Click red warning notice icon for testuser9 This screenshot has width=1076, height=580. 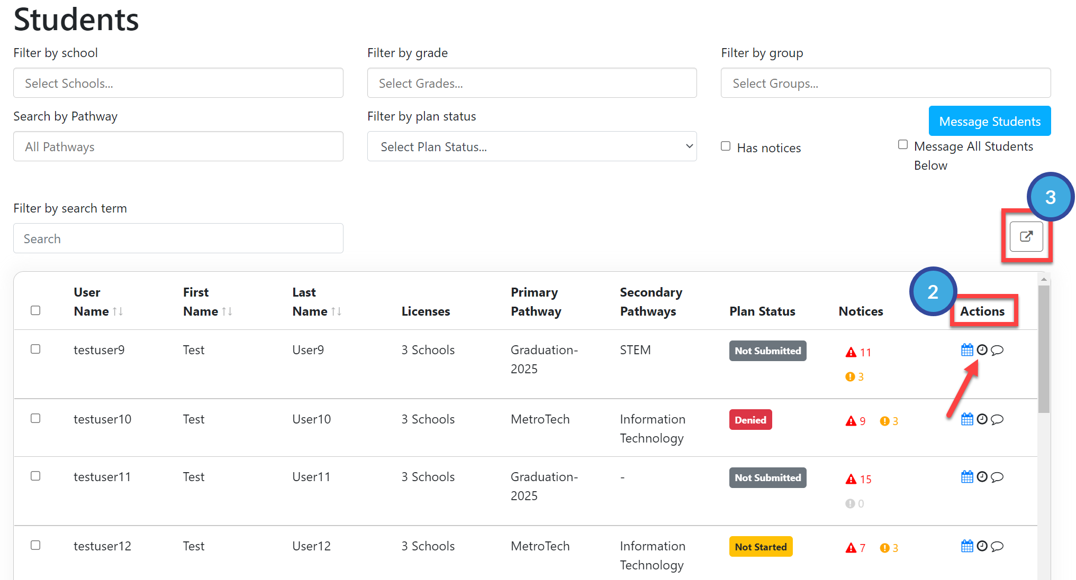(x=851, y=352)
